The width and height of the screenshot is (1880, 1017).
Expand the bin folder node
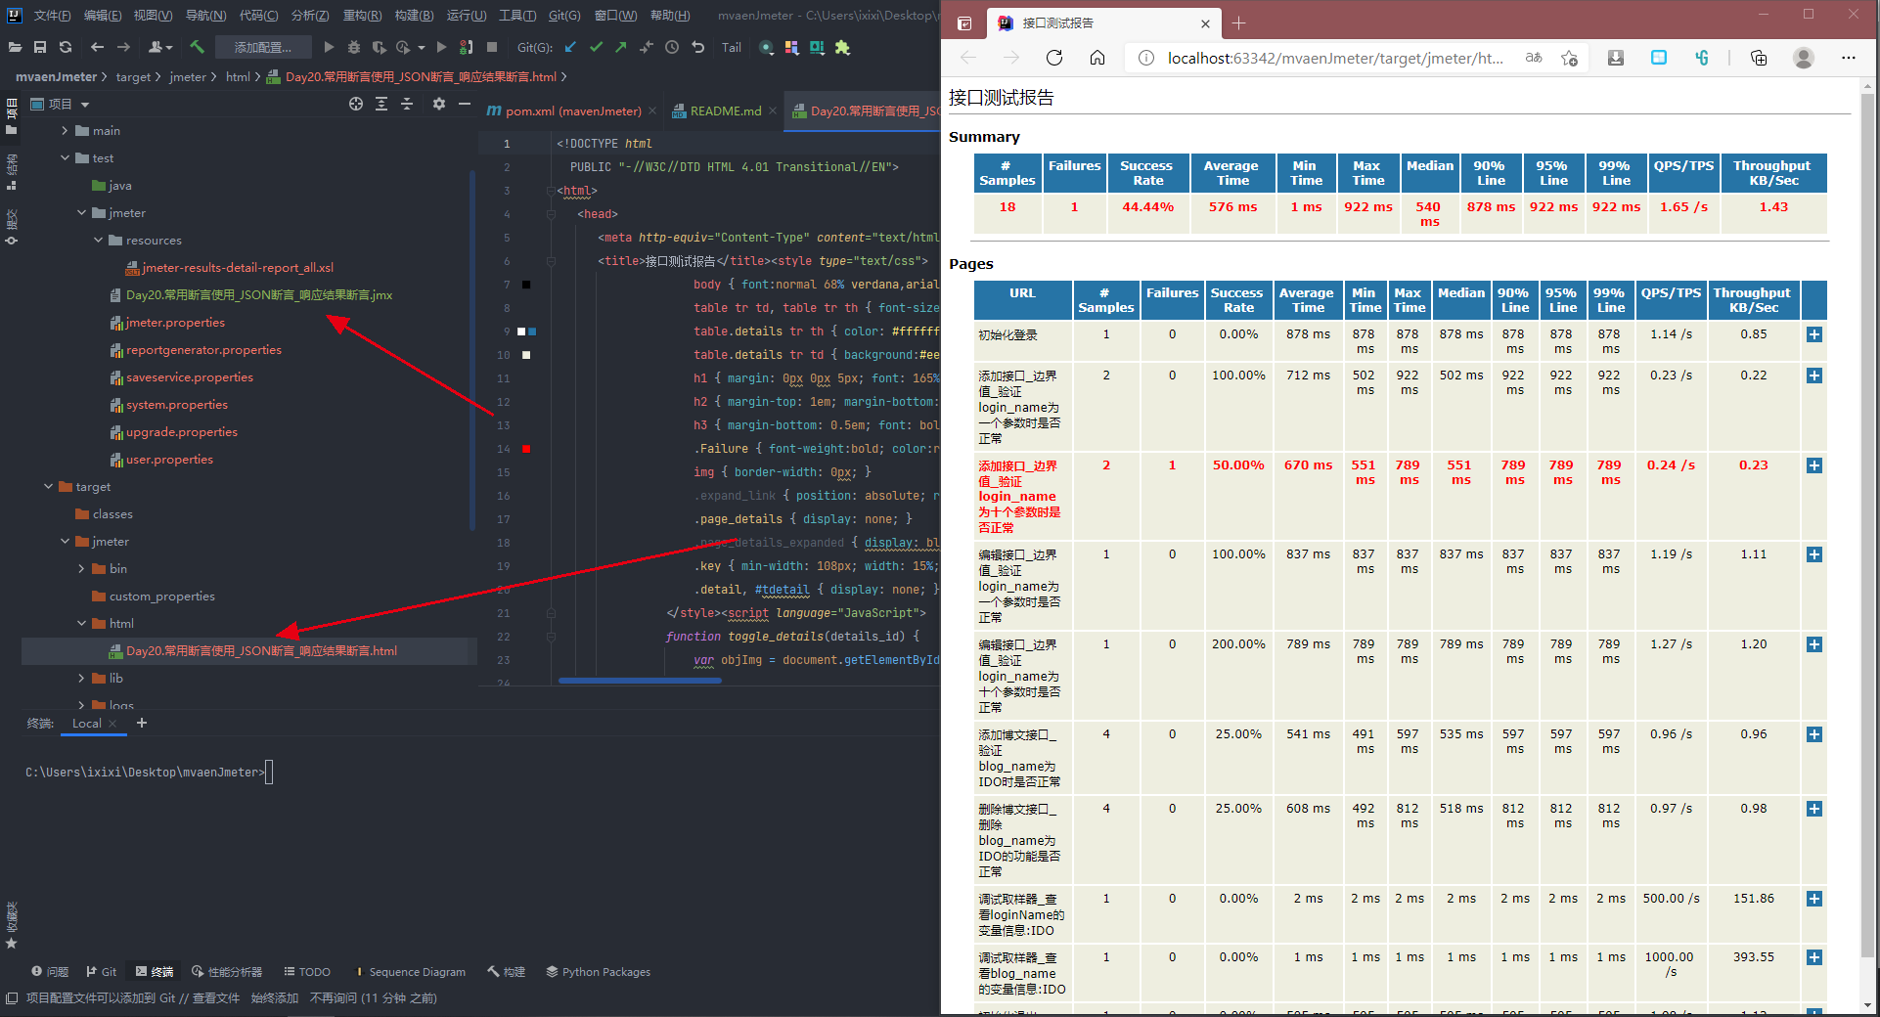(x=82, y=569)
